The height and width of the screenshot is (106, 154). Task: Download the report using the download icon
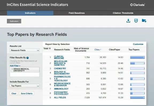click(128, 21)
